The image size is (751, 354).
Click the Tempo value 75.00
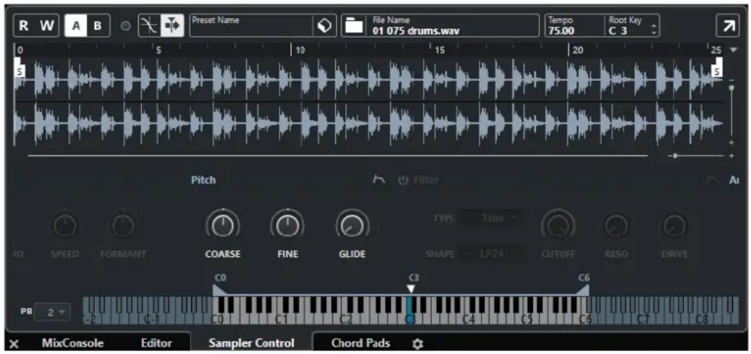(561, 32)
